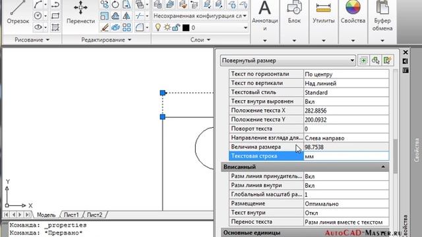Collapse the Вписанный section
Viewport: 422px width, 237px height.
pos(383,167)
